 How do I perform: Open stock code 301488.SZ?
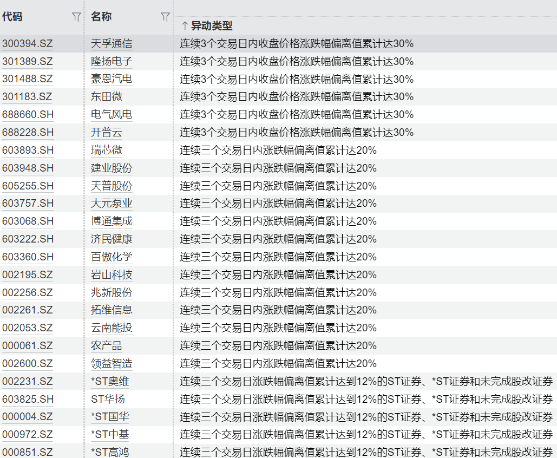(x=28, y=79)
